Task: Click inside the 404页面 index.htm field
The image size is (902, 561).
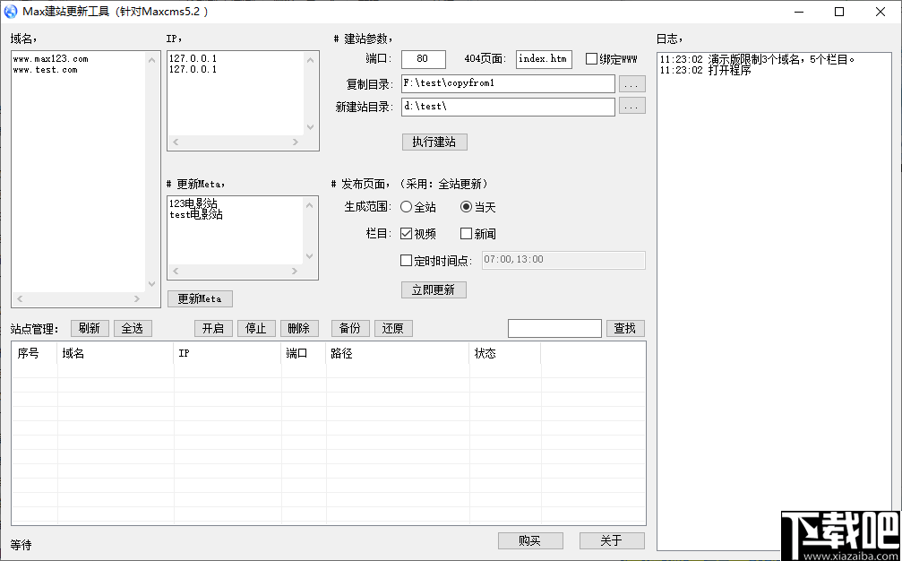Action: point(544,59)
